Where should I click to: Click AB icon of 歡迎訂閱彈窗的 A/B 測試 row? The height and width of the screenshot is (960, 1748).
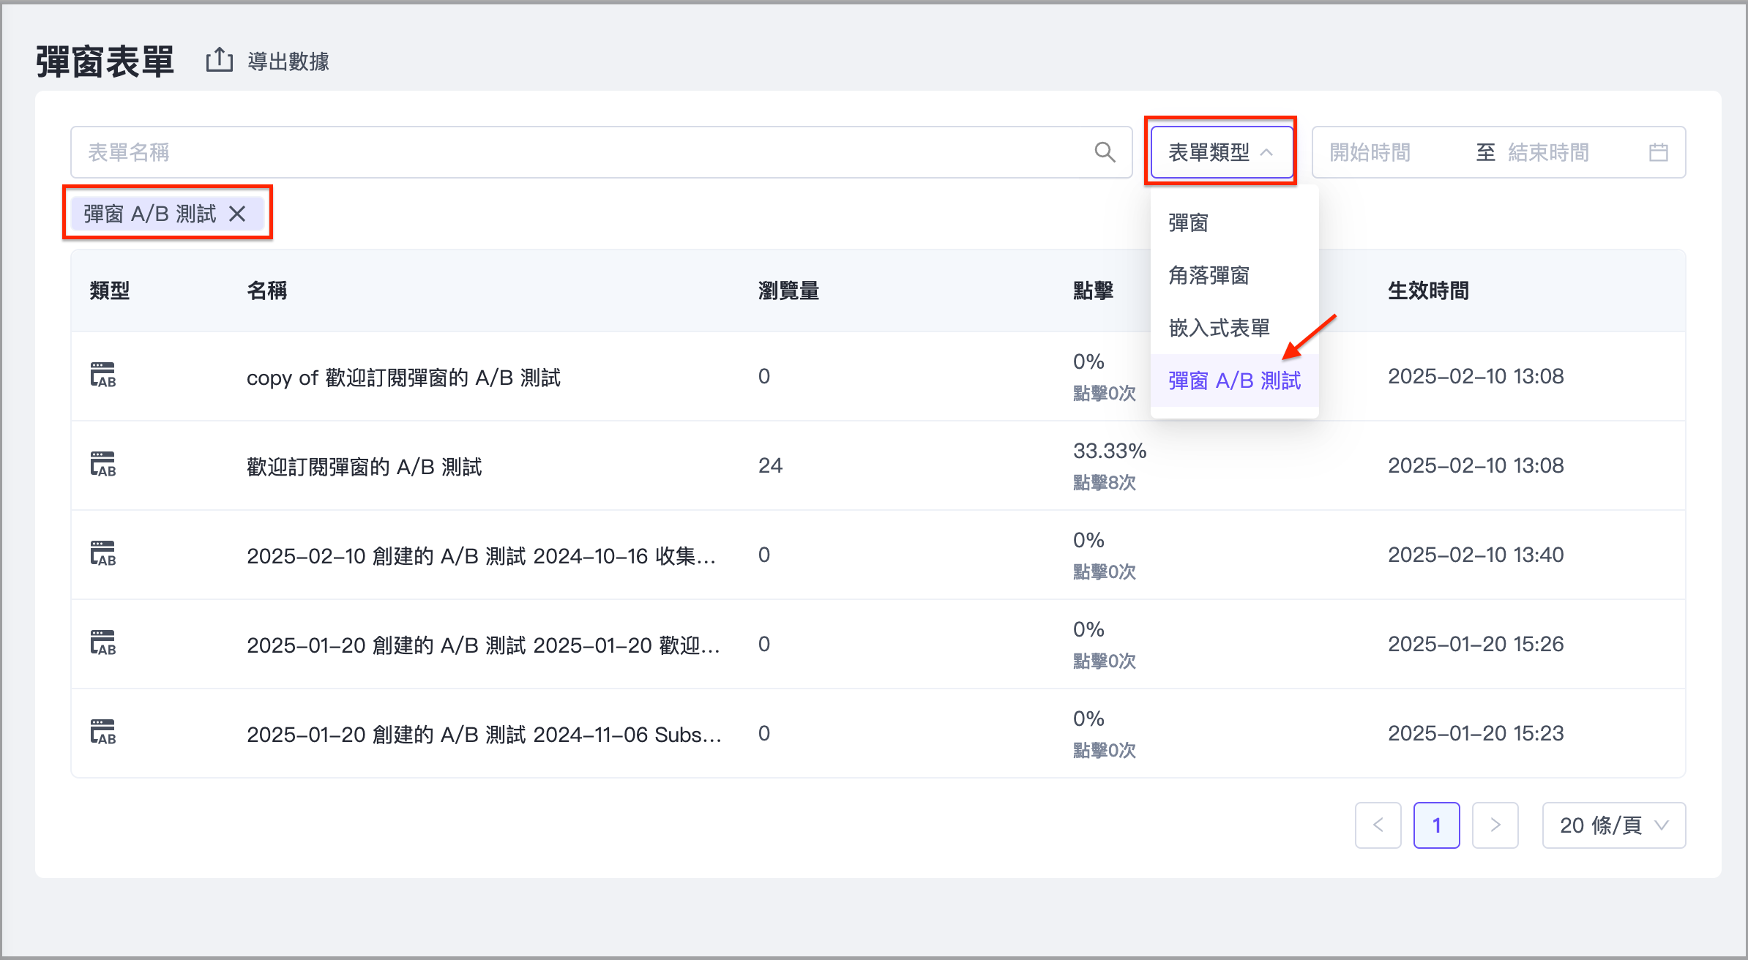[x=103, y=465]
